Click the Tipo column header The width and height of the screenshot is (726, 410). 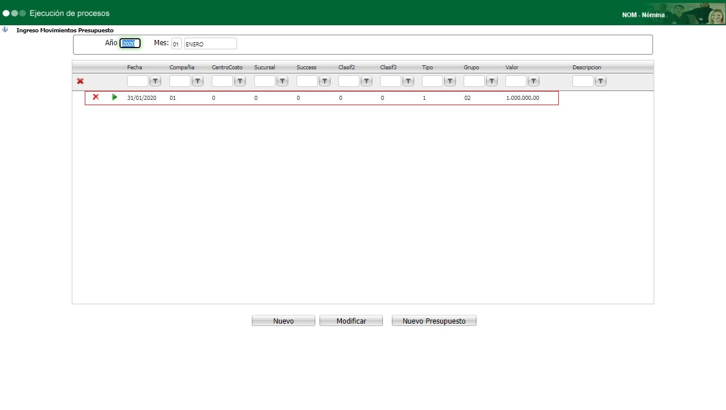click(x=427, y=68)
